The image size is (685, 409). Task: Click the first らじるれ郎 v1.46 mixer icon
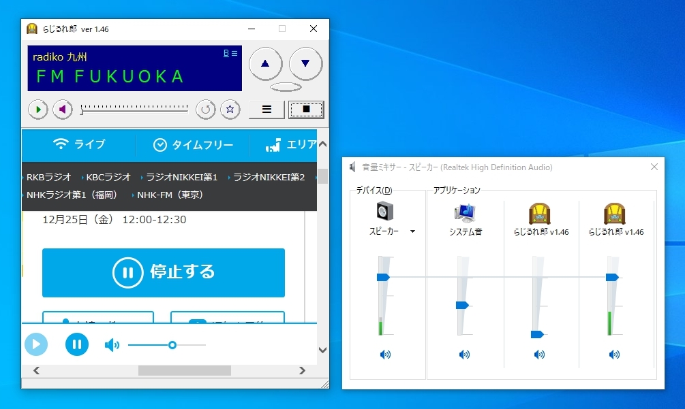(x=540, y=213)
